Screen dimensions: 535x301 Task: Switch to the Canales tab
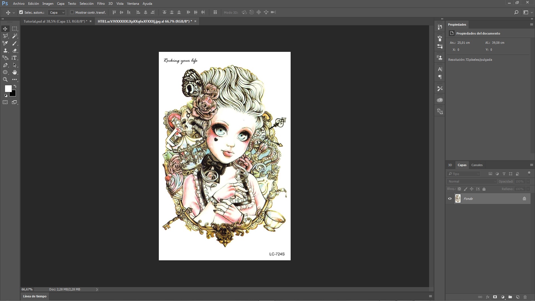(x=477, y=165)
